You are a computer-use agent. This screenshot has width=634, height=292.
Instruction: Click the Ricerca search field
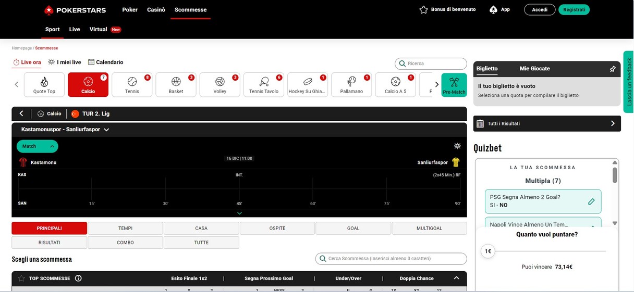pos(431,64)
